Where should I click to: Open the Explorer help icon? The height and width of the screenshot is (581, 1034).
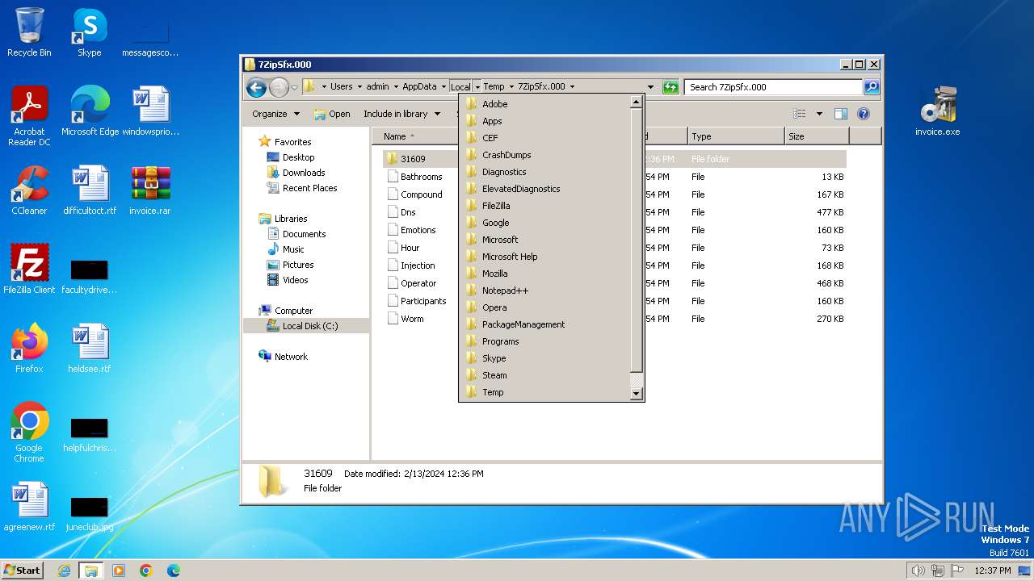pyautogui.click(x=864, y=114)
